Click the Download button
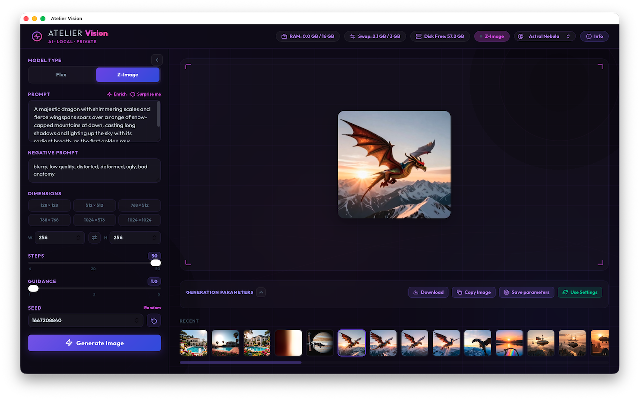Viewport: 640px width, 400px height. coord(428,292)
